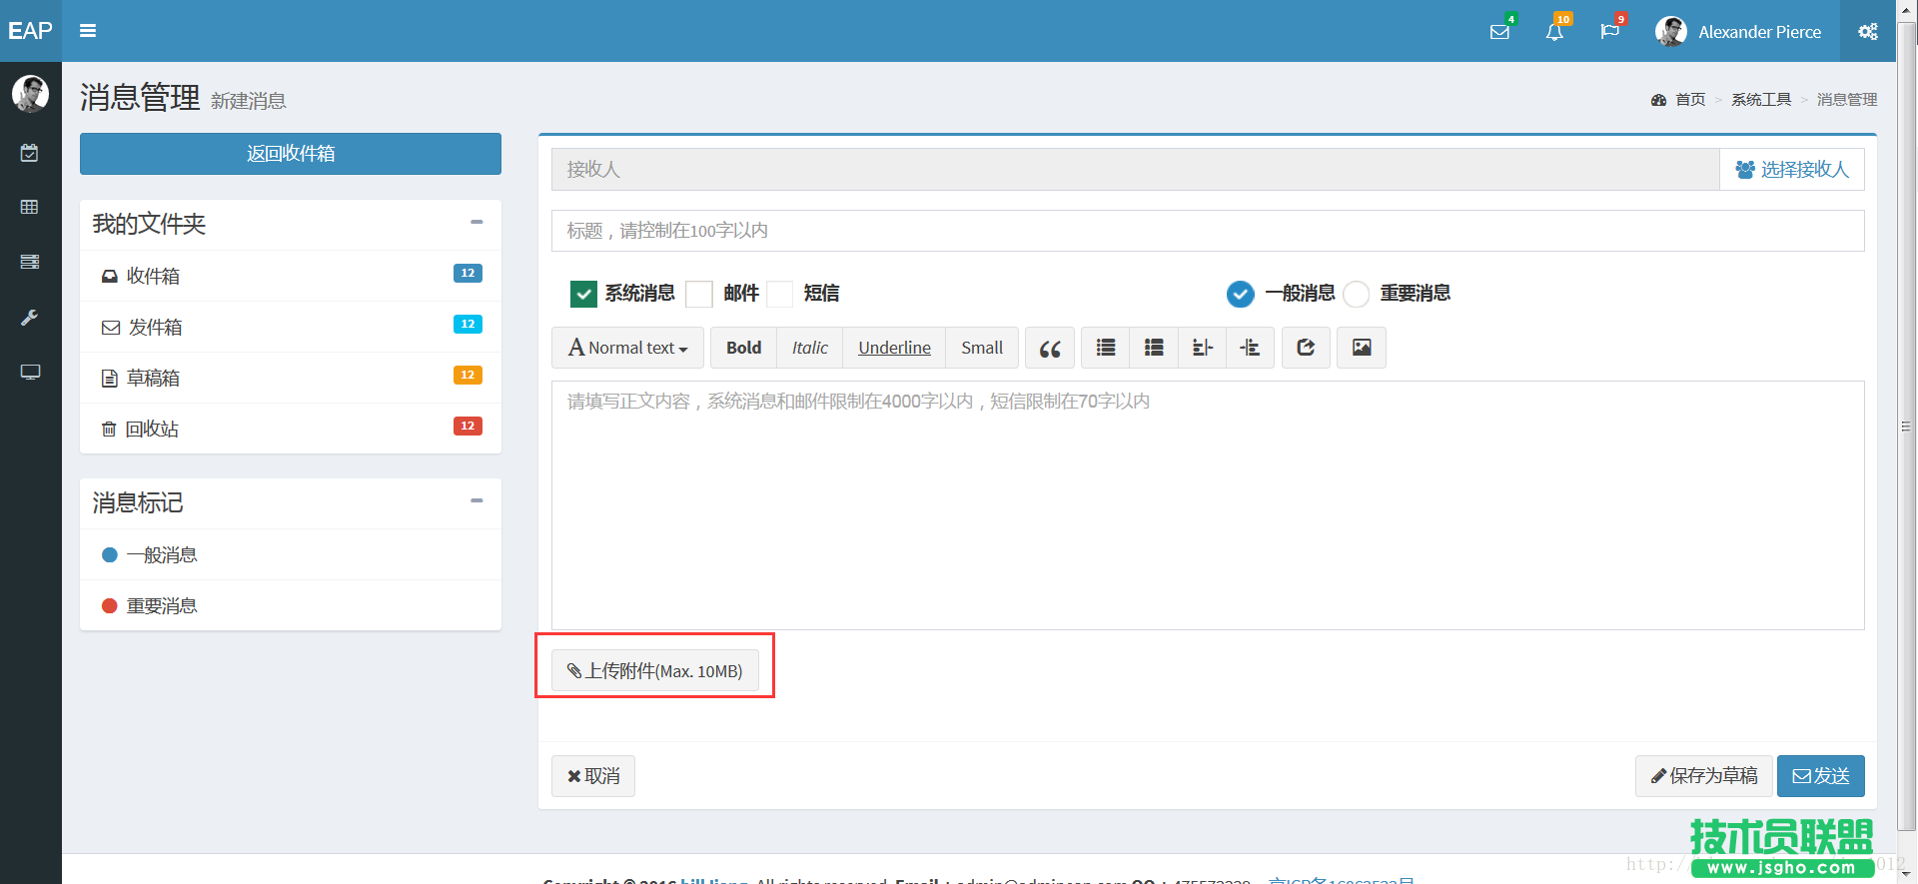The height and width of the screenshot is (884, 1918).
Task: Click the 标题 subject input field
Action: tap(1207, 231)
